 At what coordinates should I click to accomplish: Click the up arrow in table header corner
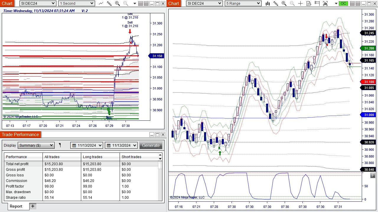(x=160, y=155)
